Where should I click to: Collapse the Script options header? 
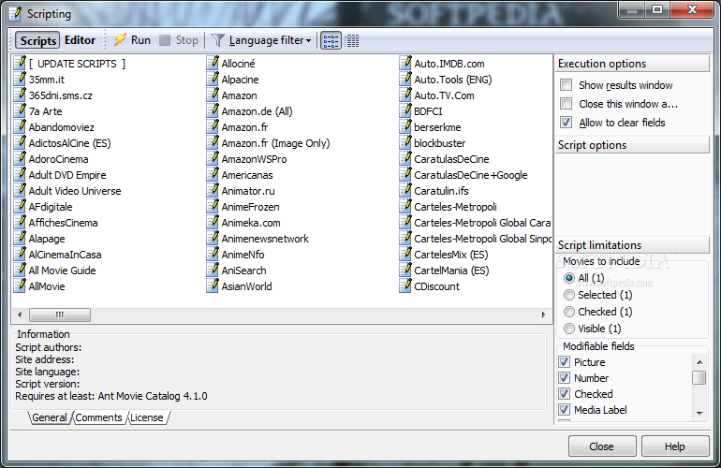(632, 145)
